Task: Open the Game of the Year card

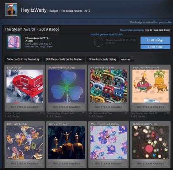Action: tap(66, 144)
